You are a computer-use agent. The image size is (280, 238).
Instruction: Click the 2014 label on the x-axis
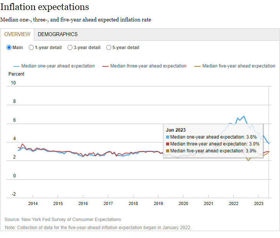pos(33,203)
